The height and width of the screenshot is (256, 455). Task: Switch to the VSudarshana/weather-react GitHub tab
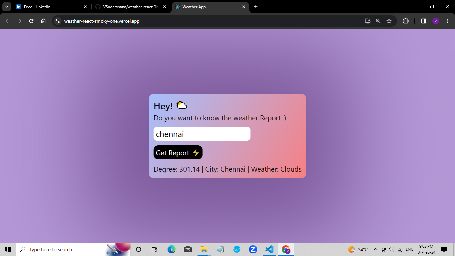(x=131, y=7)
